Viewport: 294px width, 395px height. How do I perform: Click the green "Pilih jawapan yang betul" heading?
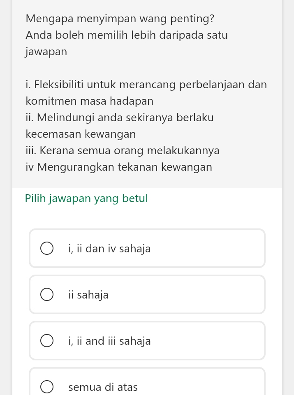click(86, 198)
